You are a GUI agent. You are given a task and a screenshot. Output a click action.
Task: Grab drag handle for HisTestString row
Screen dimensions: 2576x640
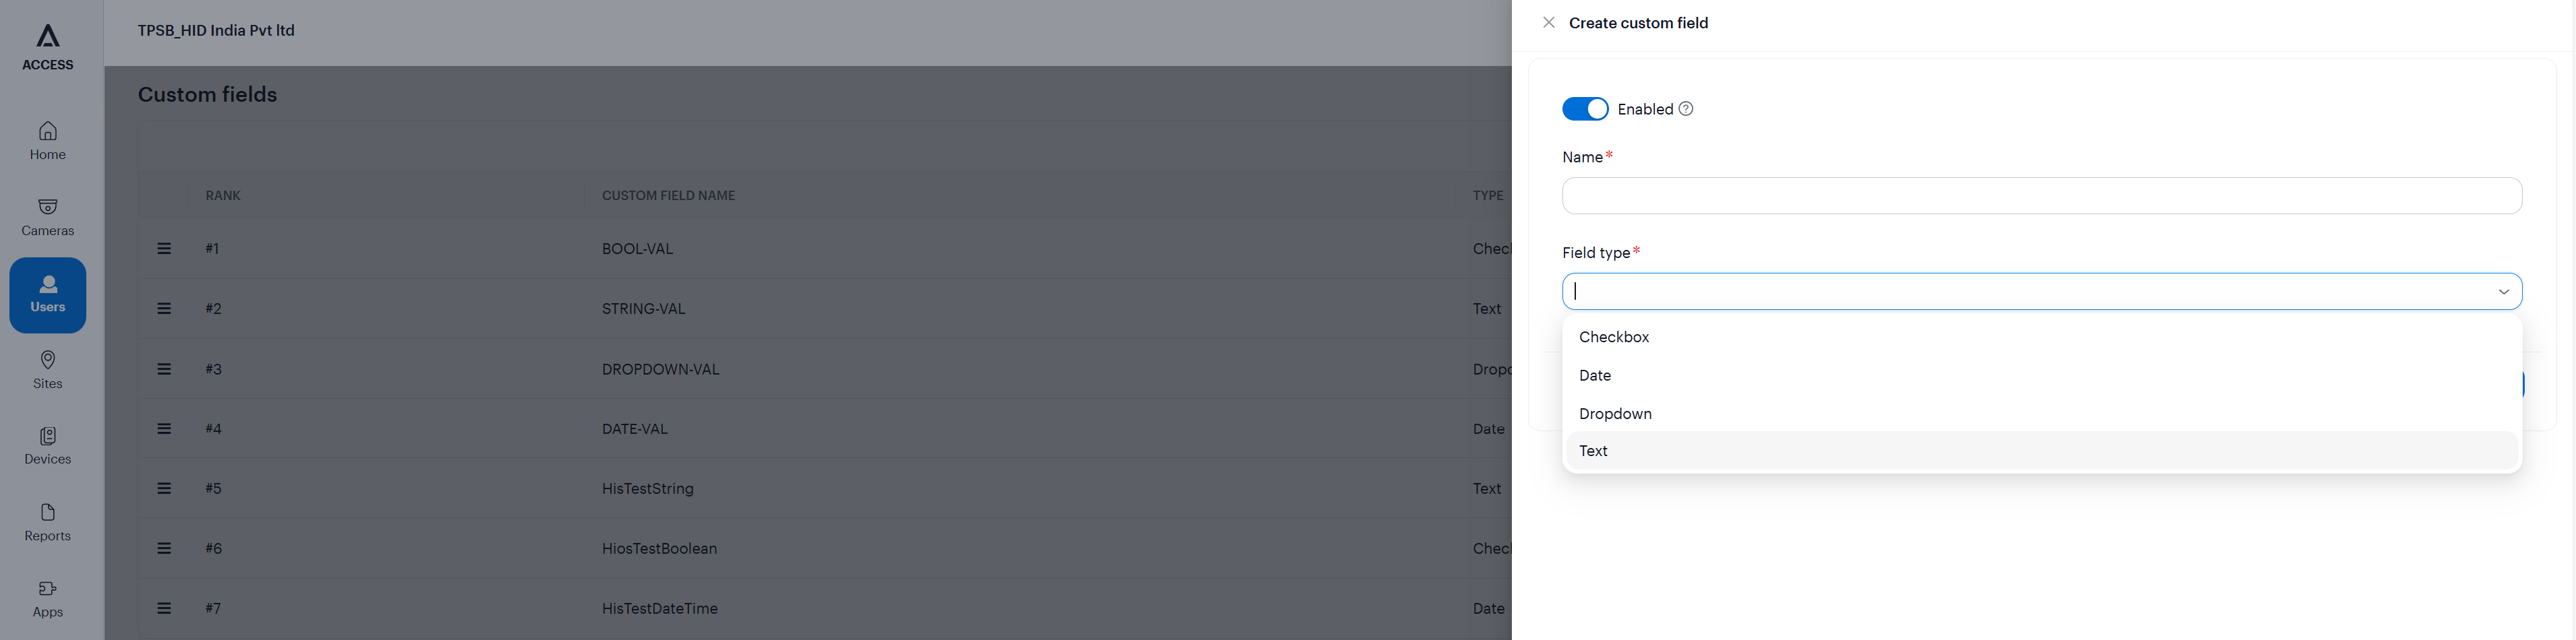click(x=164, y=488)
